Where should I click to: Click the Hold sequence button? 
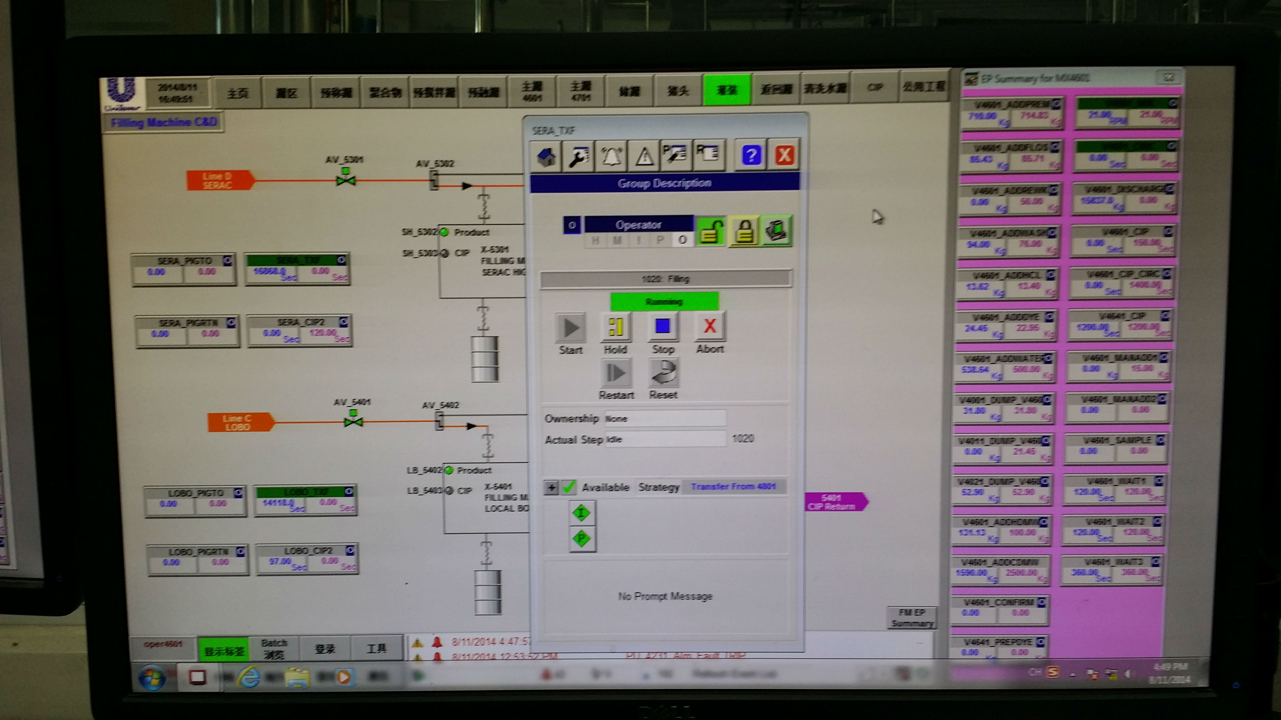[x=616, y=327]
